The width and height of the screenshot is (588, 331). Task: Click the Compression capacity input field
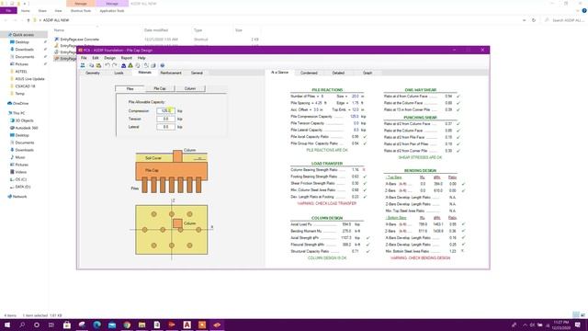tap(165, 111)
